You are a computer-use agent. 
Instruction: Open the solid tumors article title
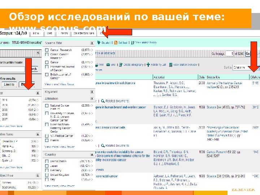point(115,83)
